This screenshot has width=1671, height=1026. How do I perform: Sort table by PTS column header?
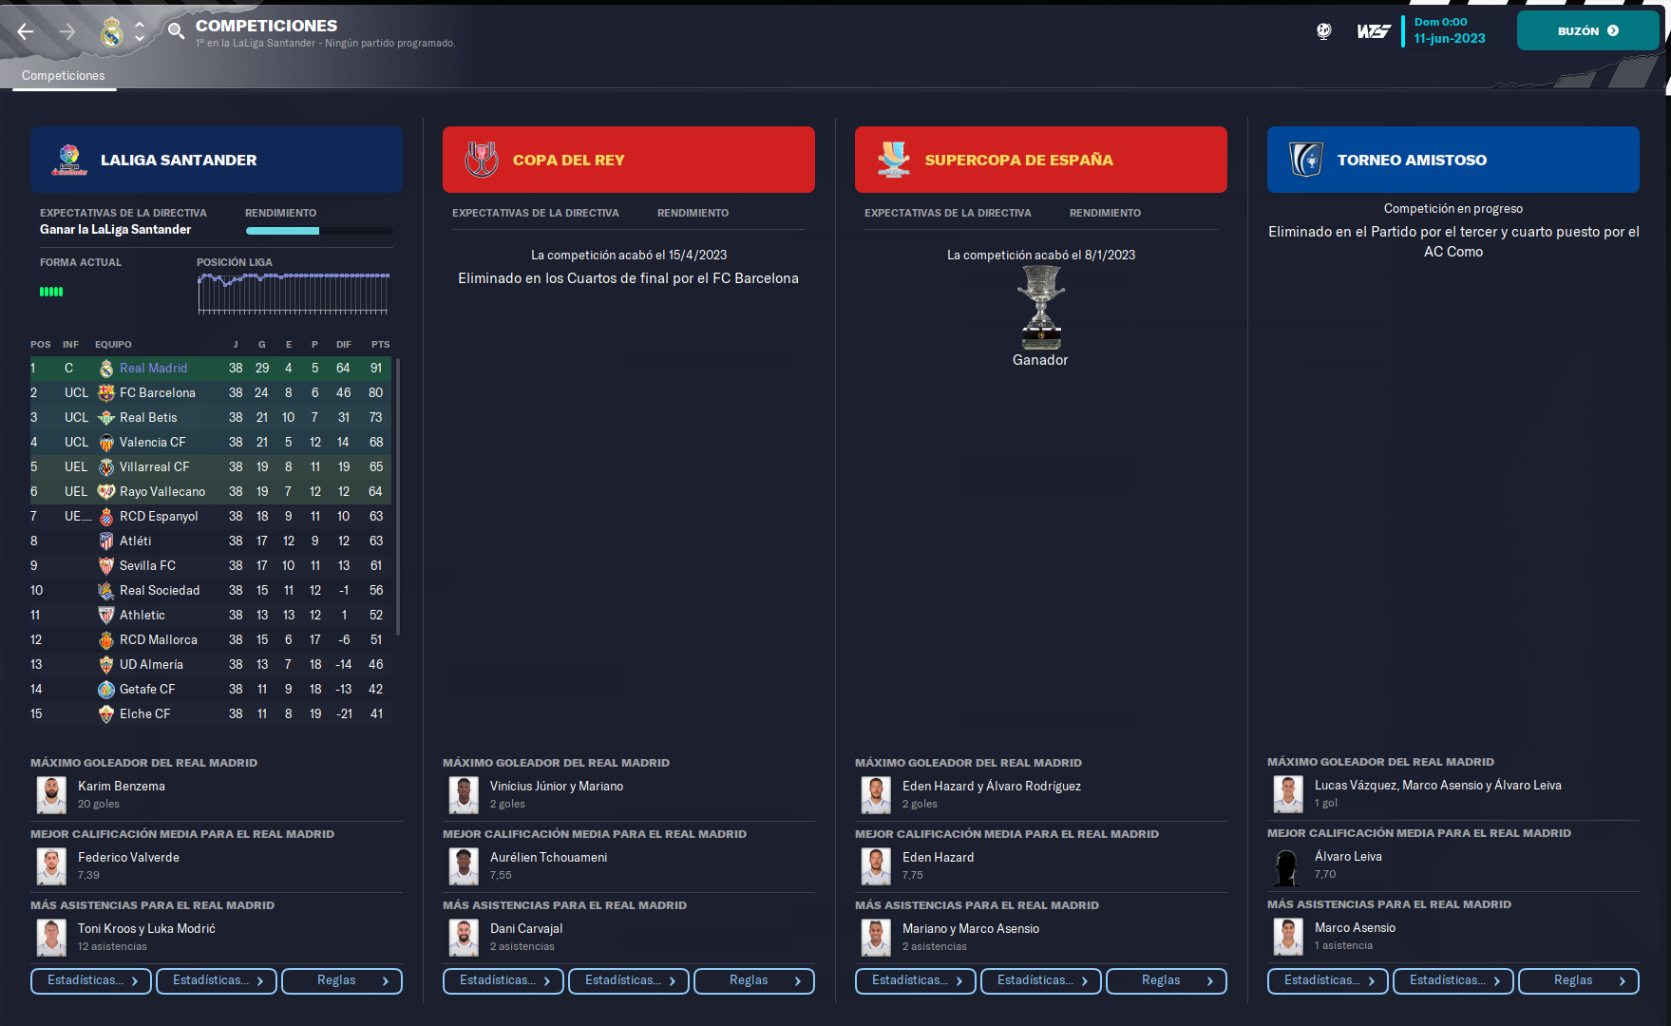pos(380,344)
